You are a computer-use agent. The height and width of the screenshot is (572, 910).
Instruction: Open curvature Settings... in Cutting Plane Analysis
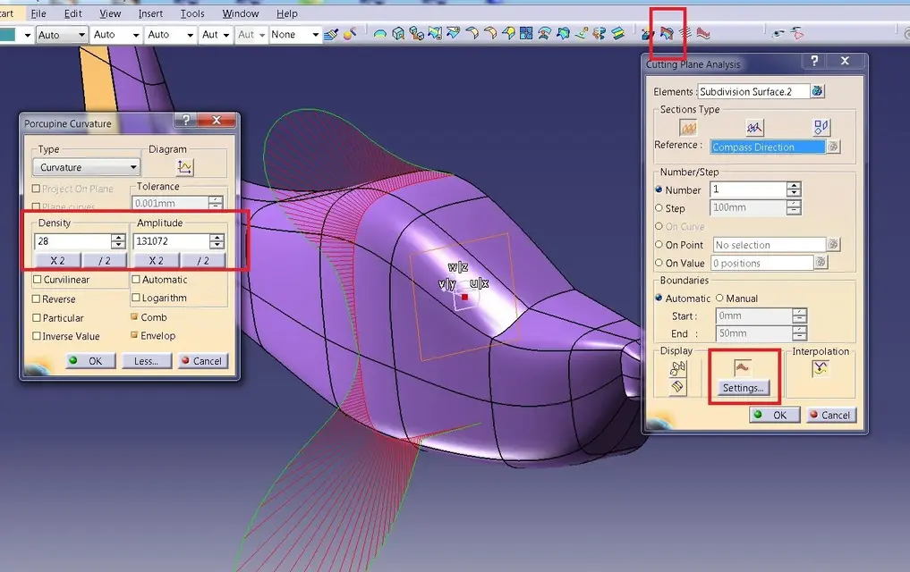(x=743, y=388)
